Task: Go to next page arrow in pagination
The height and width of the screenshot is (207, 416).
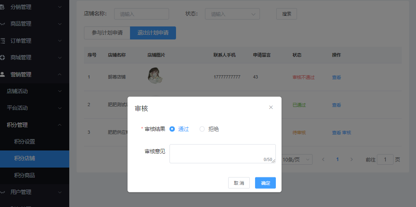Action: [352, 159]
